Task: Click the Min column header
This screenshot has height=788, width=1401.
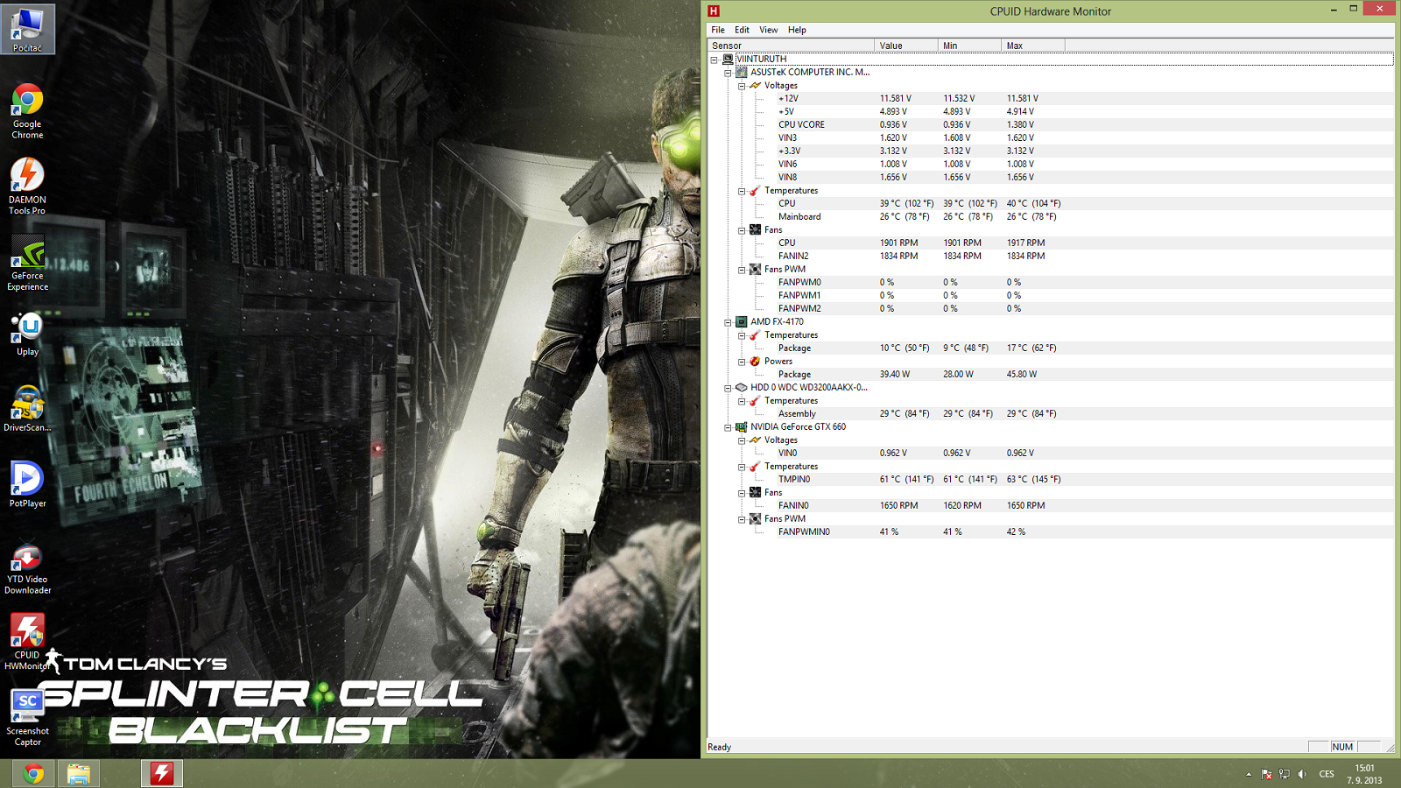Action: pos(969,46)
